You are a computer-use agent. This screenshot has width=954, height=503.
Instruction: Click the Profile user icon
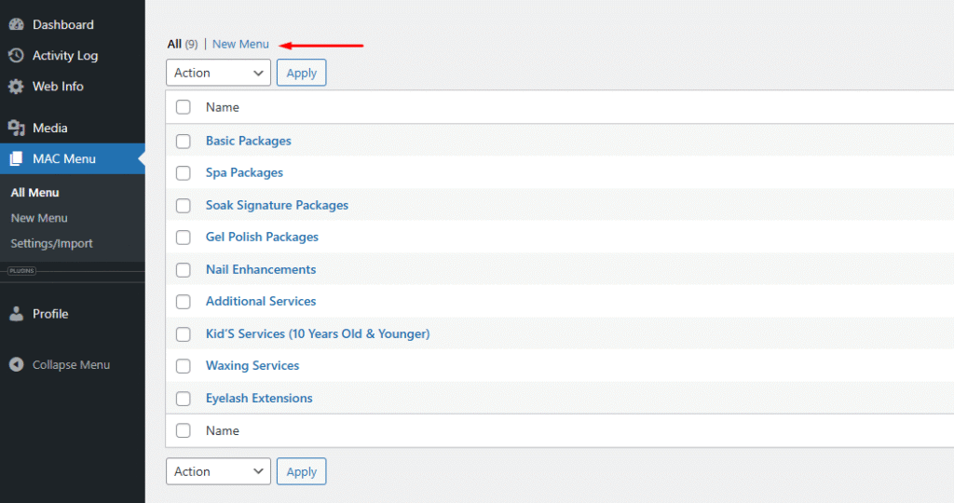click(16, 314)
